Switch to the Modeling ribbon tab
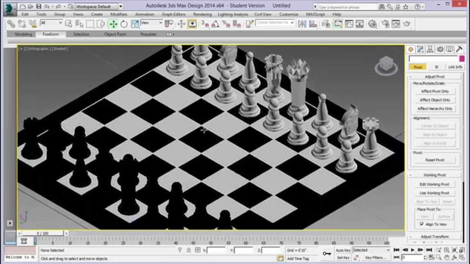The image size is (470, 264). coord(23,34)
